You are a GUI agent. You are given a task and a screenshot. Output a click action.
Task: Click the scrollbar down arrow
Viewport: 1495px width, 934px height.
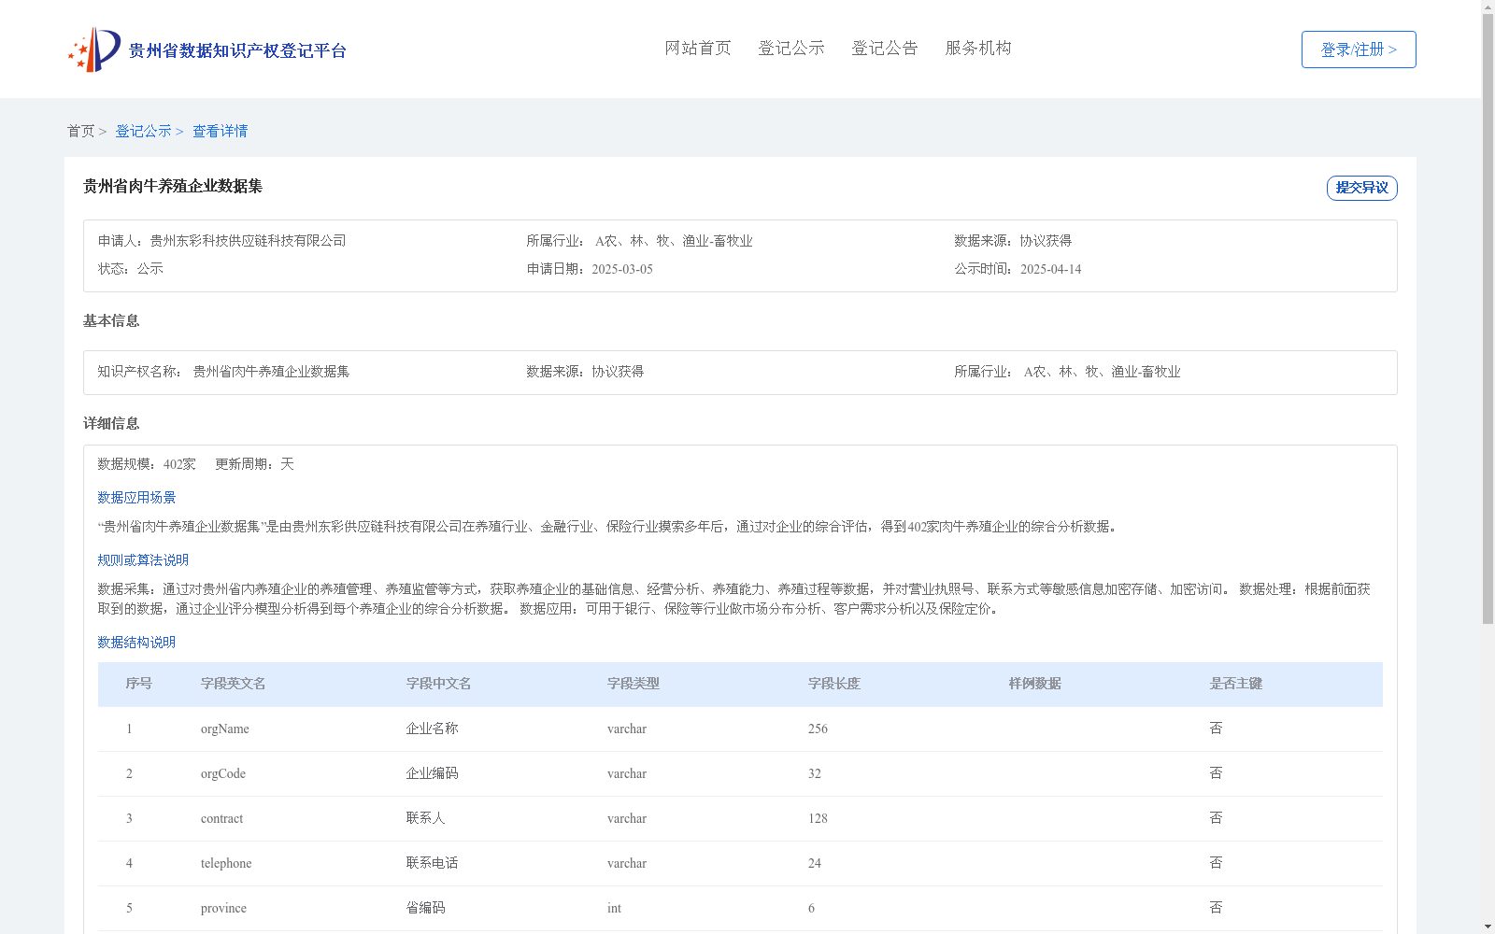click(1488, 927)
